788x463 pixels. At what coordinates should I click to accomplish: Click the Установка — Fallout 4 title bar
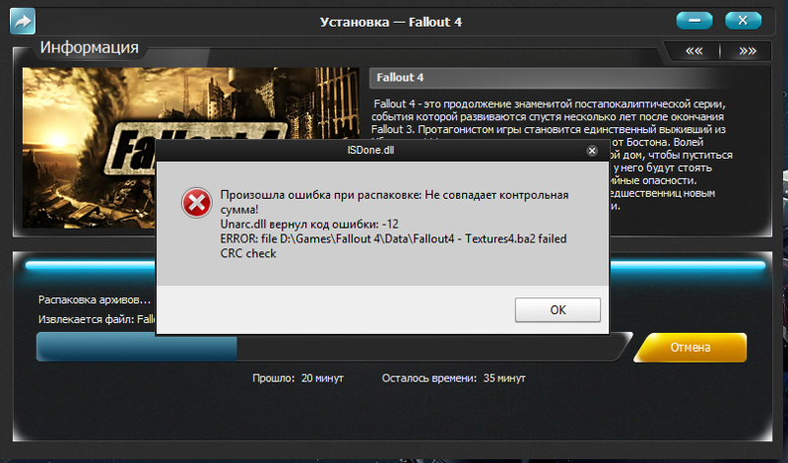[x=390, y=22]
